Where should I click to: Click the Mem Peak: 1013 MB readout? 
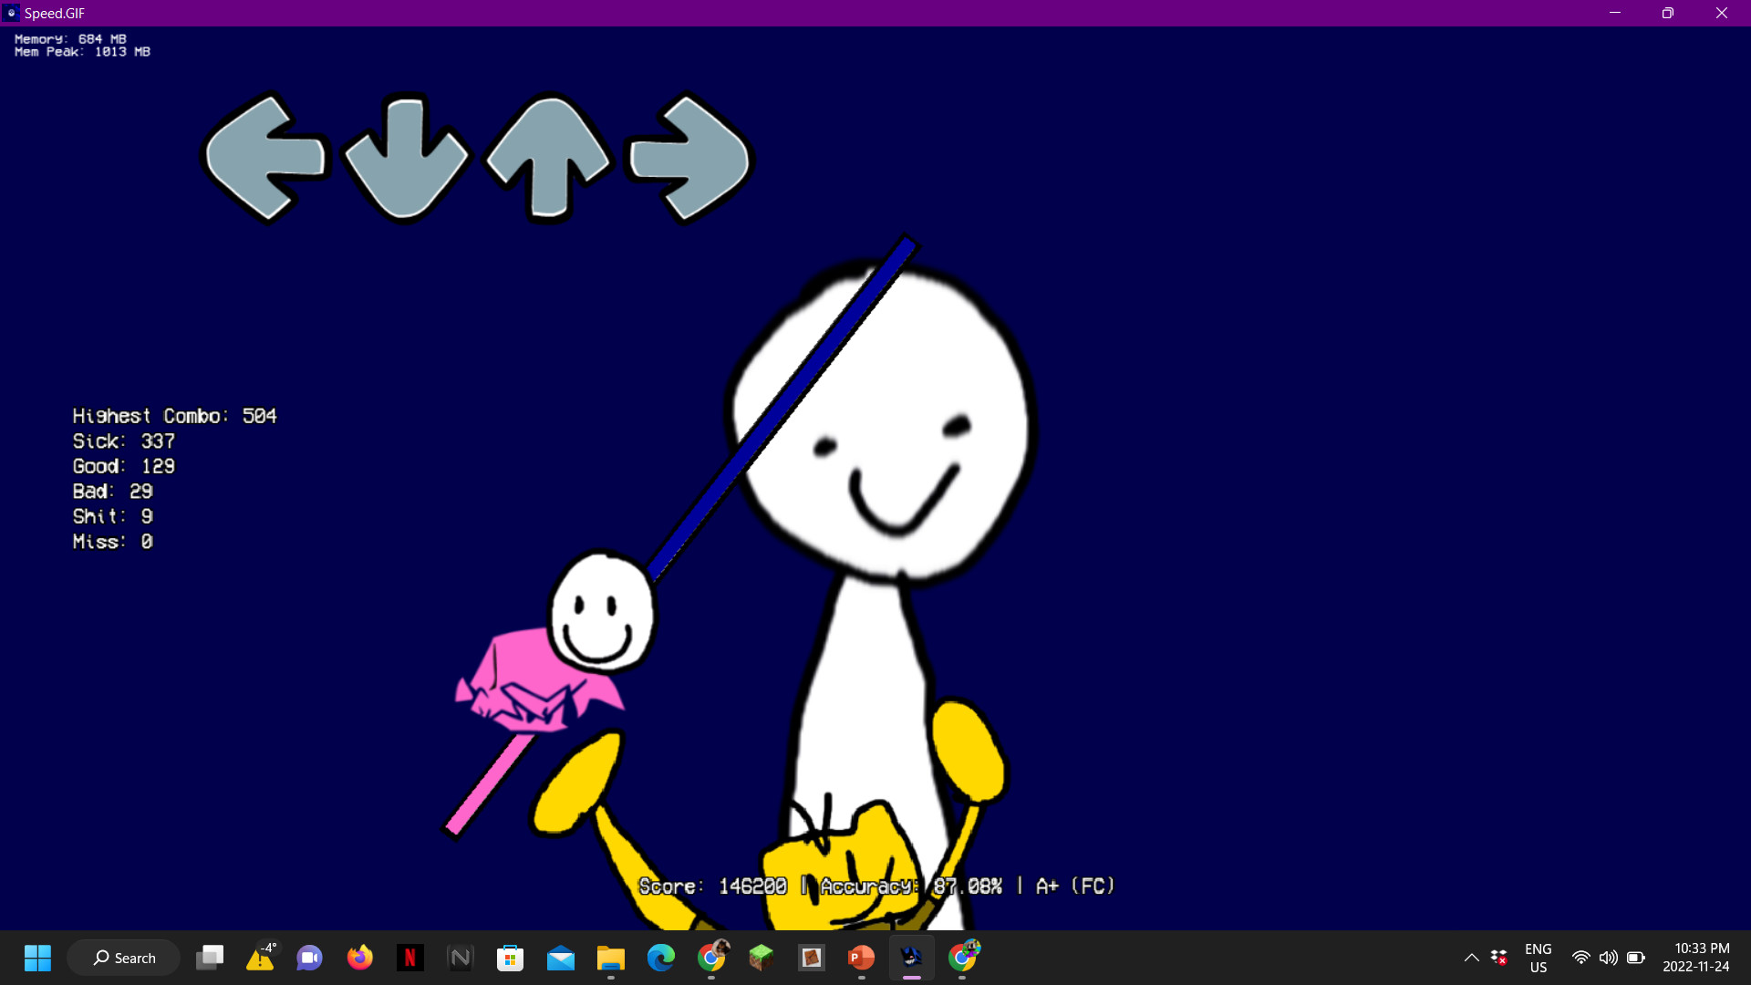(82, 52)
